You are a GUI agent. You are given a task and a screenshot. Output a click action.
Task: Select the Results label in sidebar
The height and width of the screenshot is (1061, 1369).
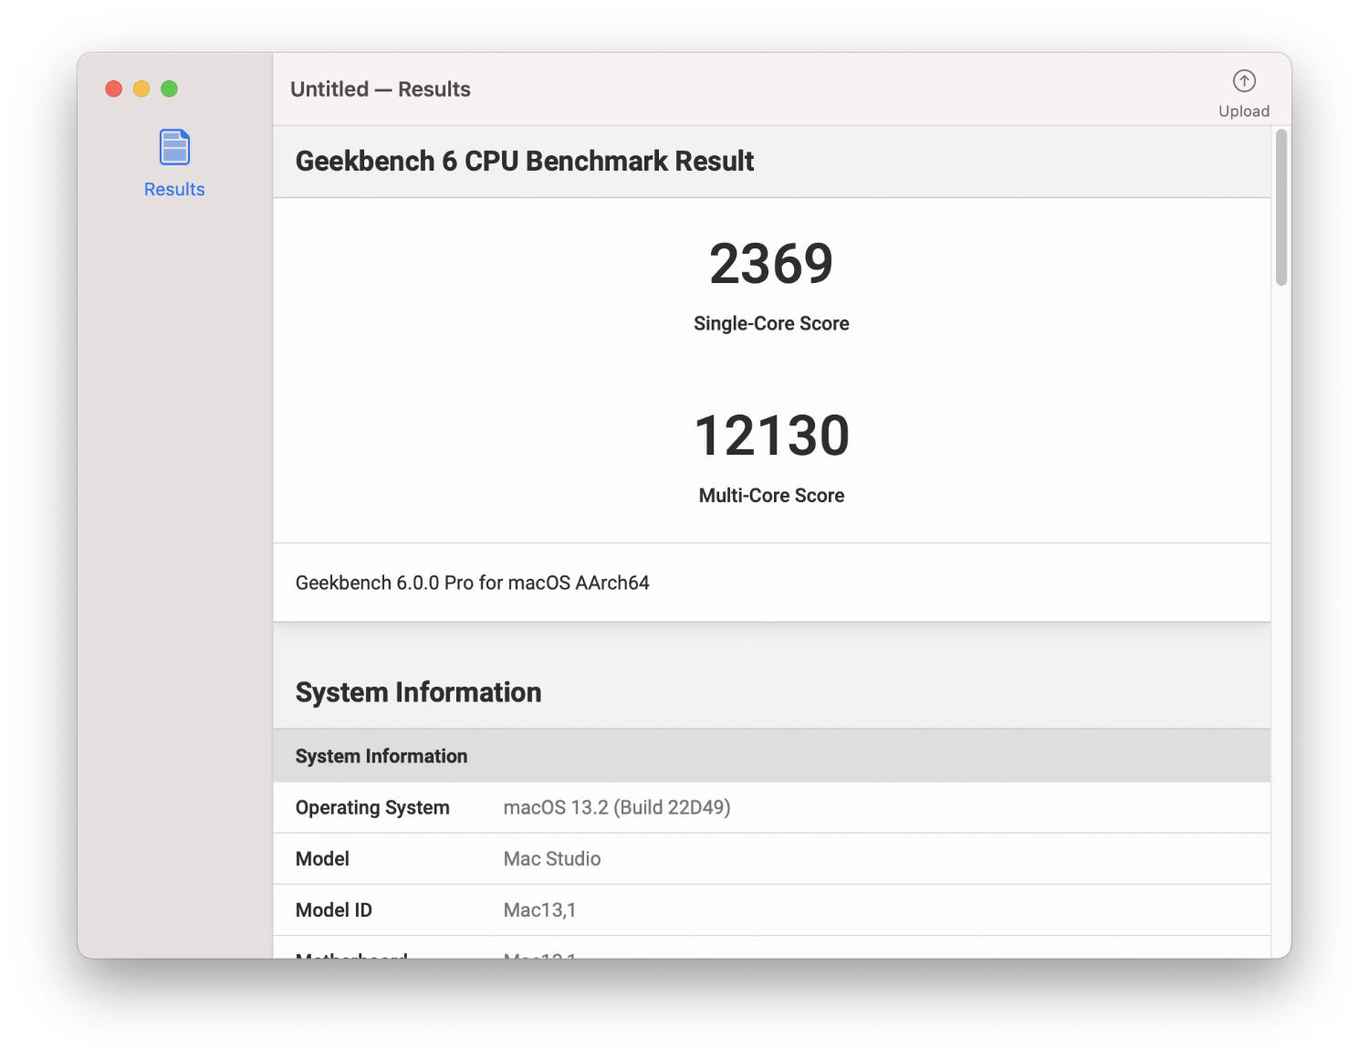tap(174, 189)
